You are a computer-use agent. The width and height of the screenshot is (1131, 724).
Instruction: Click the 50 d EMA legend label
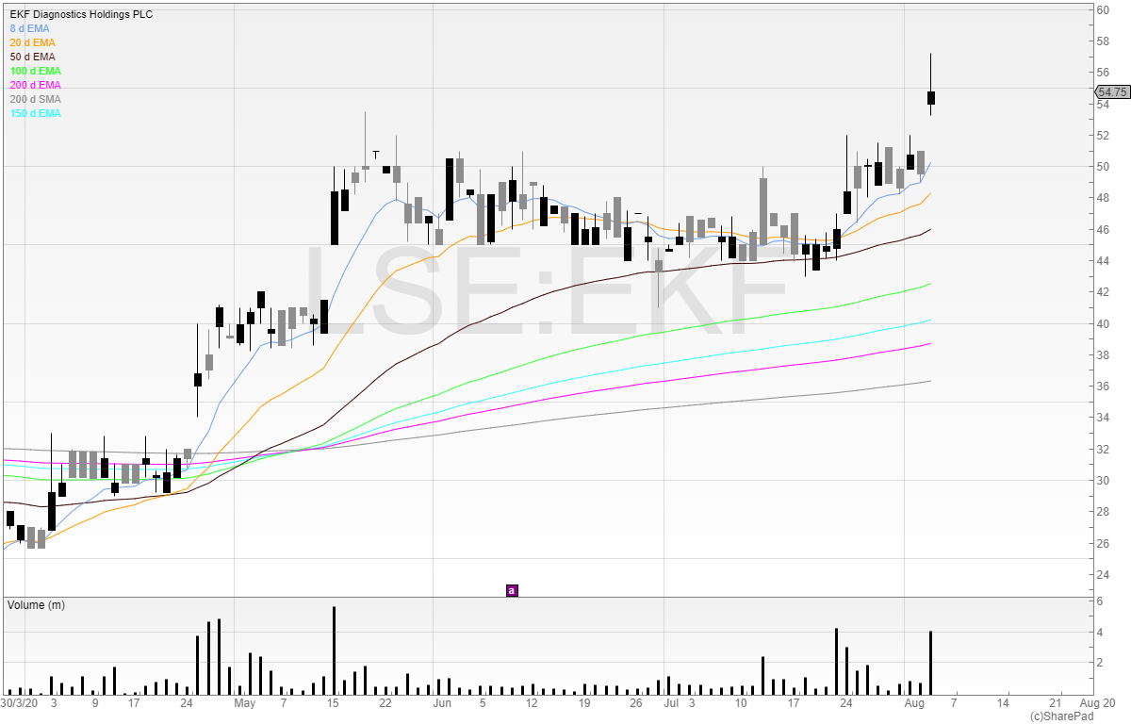(34, 57)
